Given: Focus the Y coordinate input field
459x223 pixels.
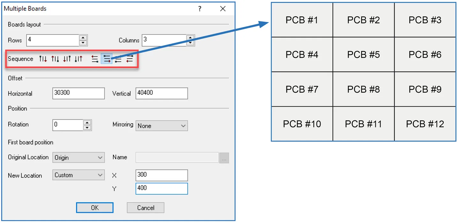Looking at the screenshot, I should 162,188.
